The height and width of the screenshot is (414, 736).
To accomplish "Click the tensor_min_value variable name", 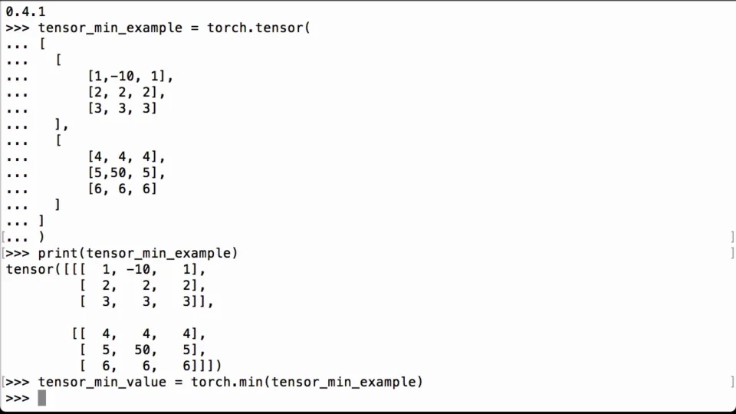I will click(x=102, y=382).
